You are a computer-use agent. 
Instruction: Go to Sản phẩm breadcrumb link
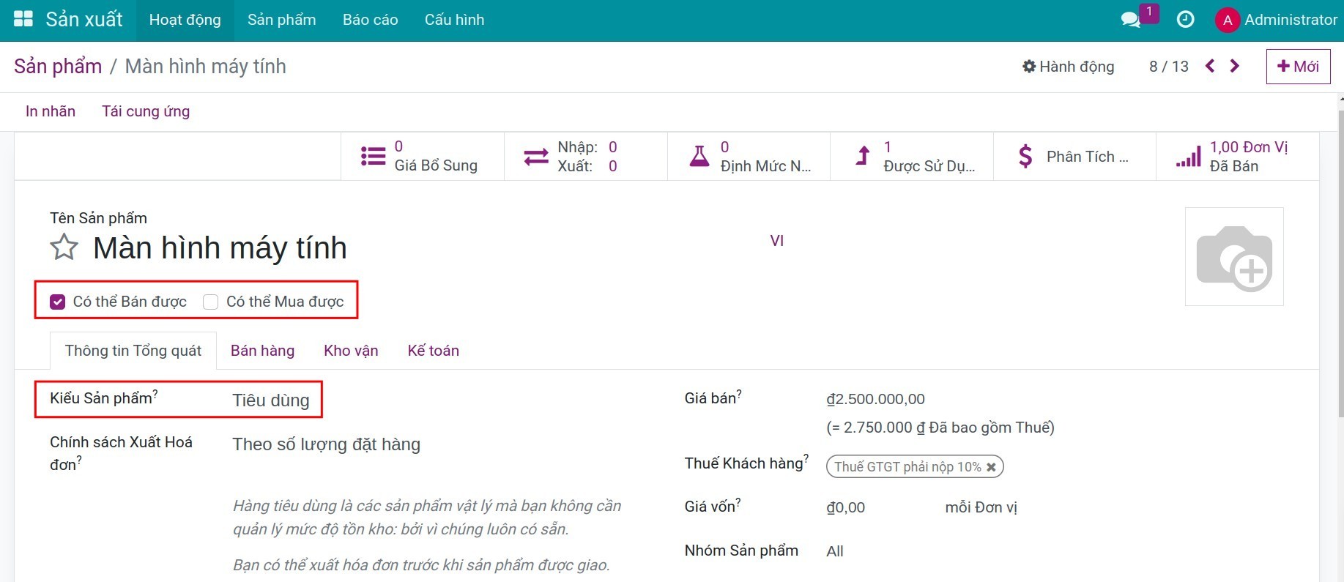58,66
